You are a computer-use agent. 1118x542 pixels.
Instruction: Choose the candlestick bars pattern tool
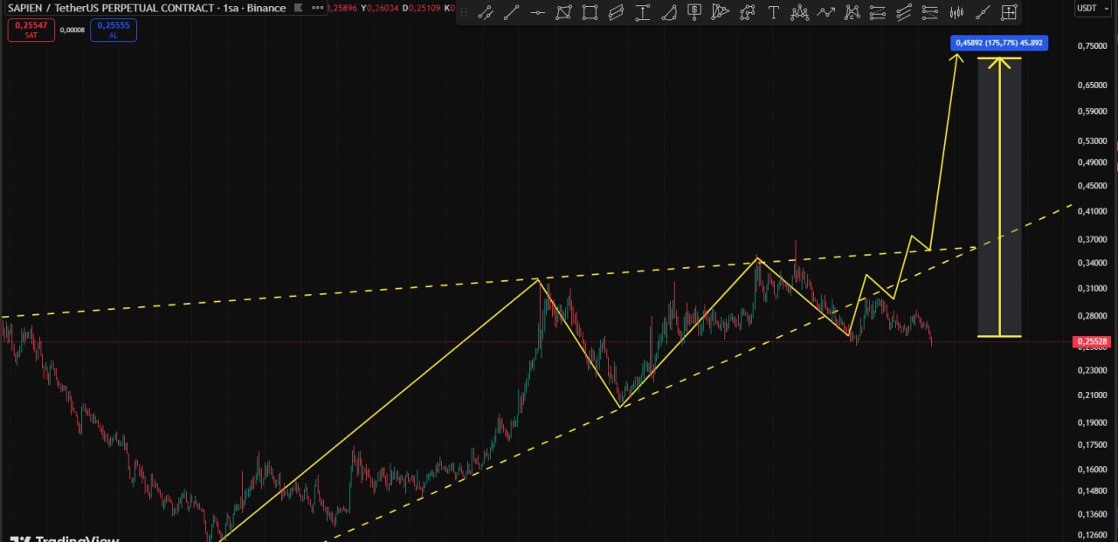[956, 12]
